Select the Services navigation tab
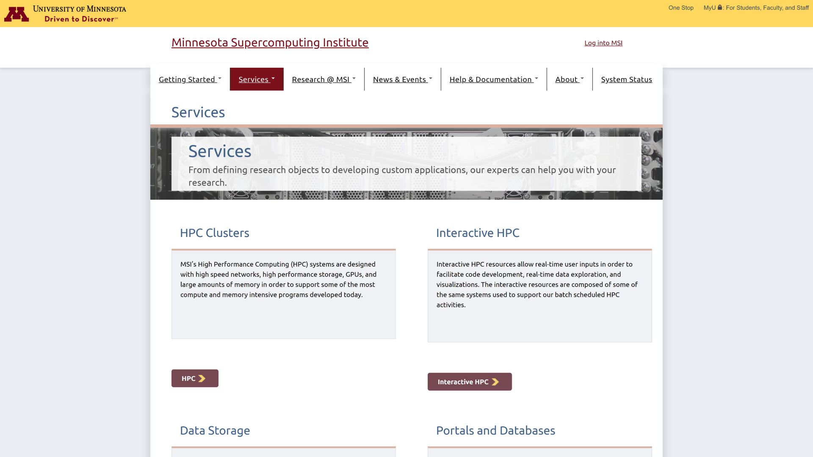Image resolution: width=813 pixels, height=457 pixels. pos(256,79)
